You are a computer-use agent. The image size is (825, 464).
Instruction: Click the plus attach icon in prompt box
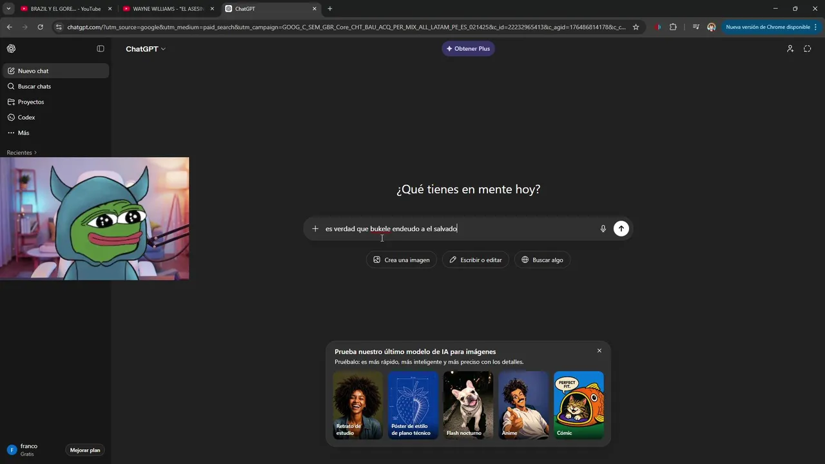[x=315, y=229]
